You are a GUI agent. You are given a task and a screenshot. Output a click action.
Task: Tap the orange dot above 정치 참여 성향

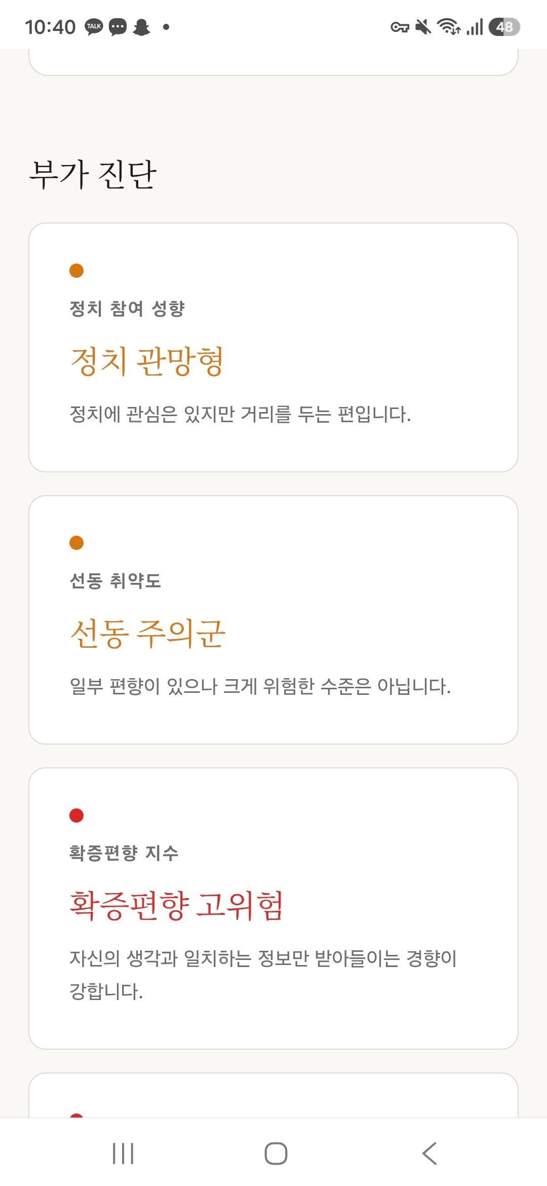76,271
